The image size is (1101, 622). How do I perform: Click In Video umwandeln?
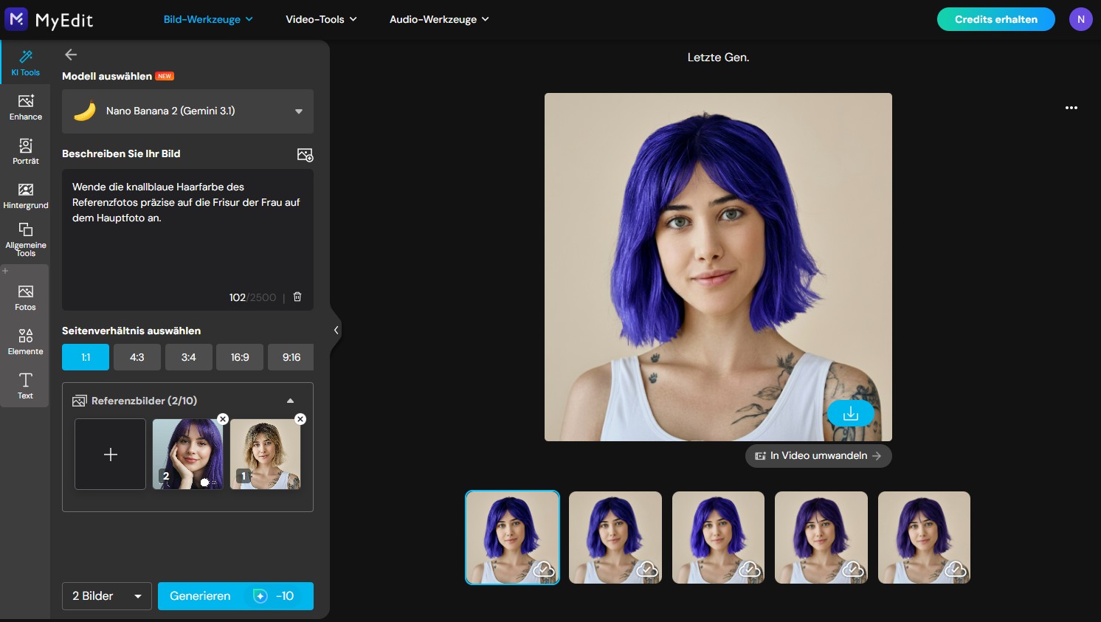coord(818,455)
